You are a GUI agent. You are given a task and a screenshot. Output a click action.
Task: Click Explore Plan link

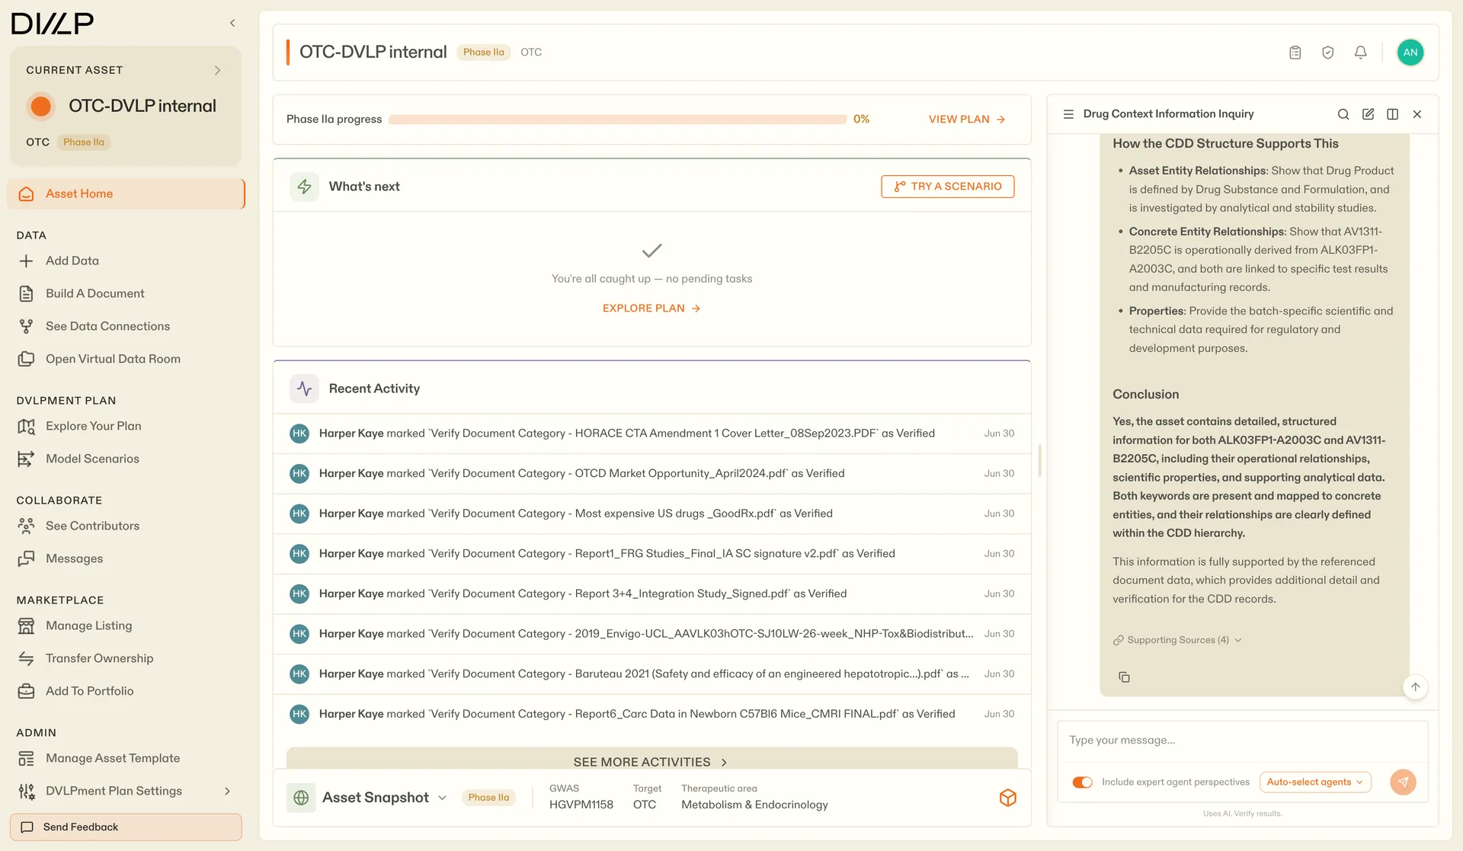pyautogui.click(x=651, y=309)
